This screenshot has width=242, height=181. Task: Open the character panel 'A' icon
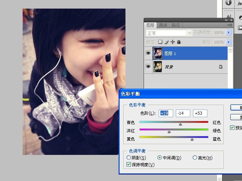[228, 16]
